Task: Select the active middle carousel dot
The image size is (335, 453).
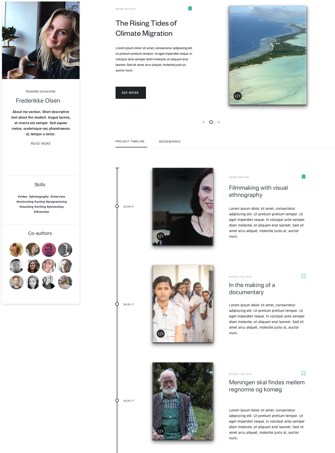Action: pyautogui.click(x=211, y=122)
